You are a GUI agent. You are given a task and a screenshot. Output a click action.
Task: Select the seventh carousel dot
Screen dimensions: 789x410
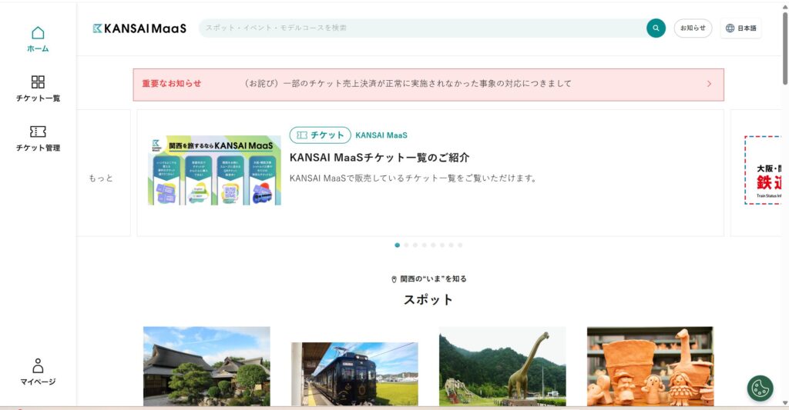(x=452, y=245)
